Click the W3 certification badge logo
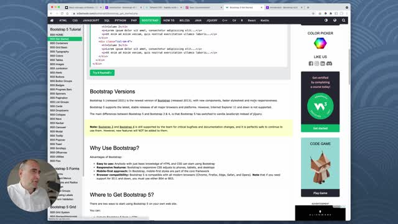Screen dimensions: 398x224 tap(320, 106)
